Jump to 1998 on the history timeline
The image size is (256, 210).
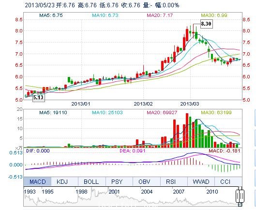[81, 192]
